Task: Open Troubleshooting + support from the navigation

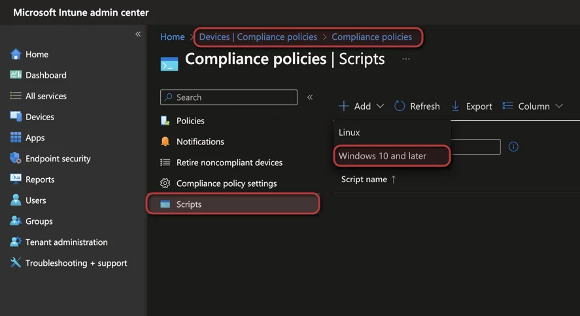Action: [77, 263]
